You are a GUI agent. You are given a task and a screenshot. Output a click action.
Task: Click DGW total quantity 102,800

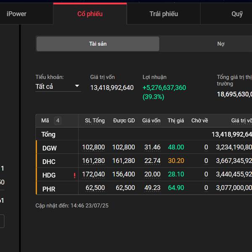93,147
